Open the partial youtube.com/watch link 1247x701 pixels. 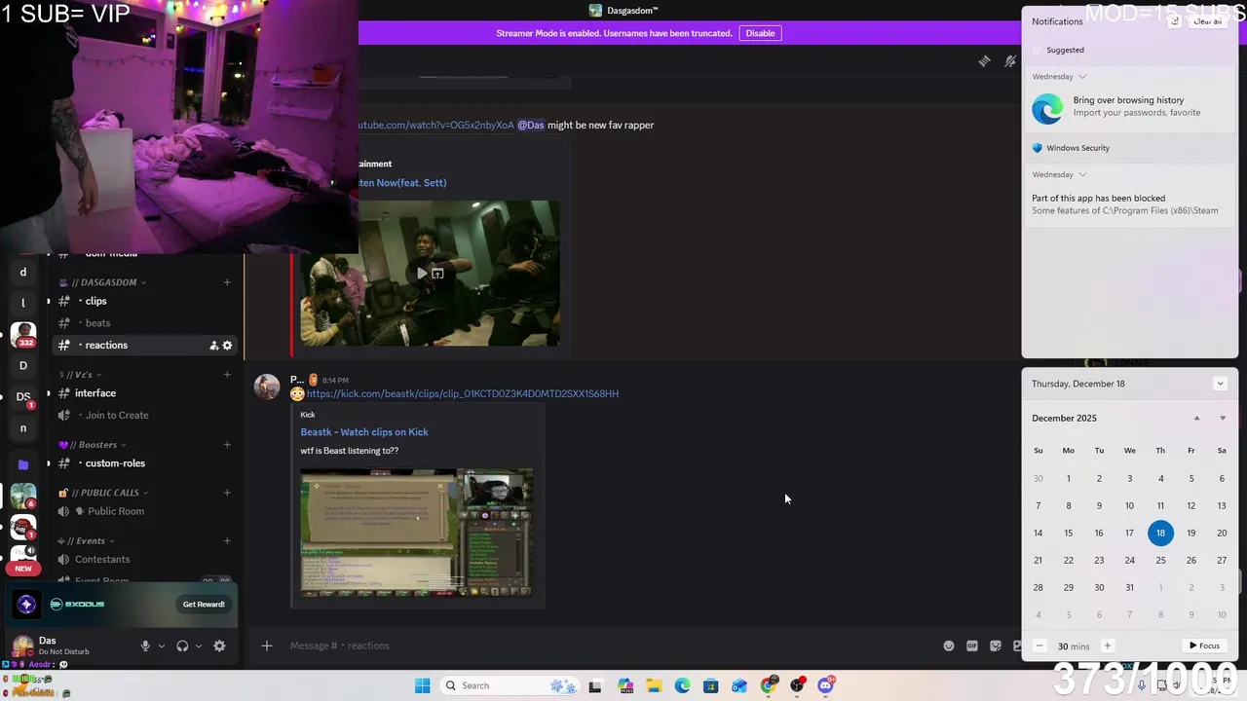436,125
